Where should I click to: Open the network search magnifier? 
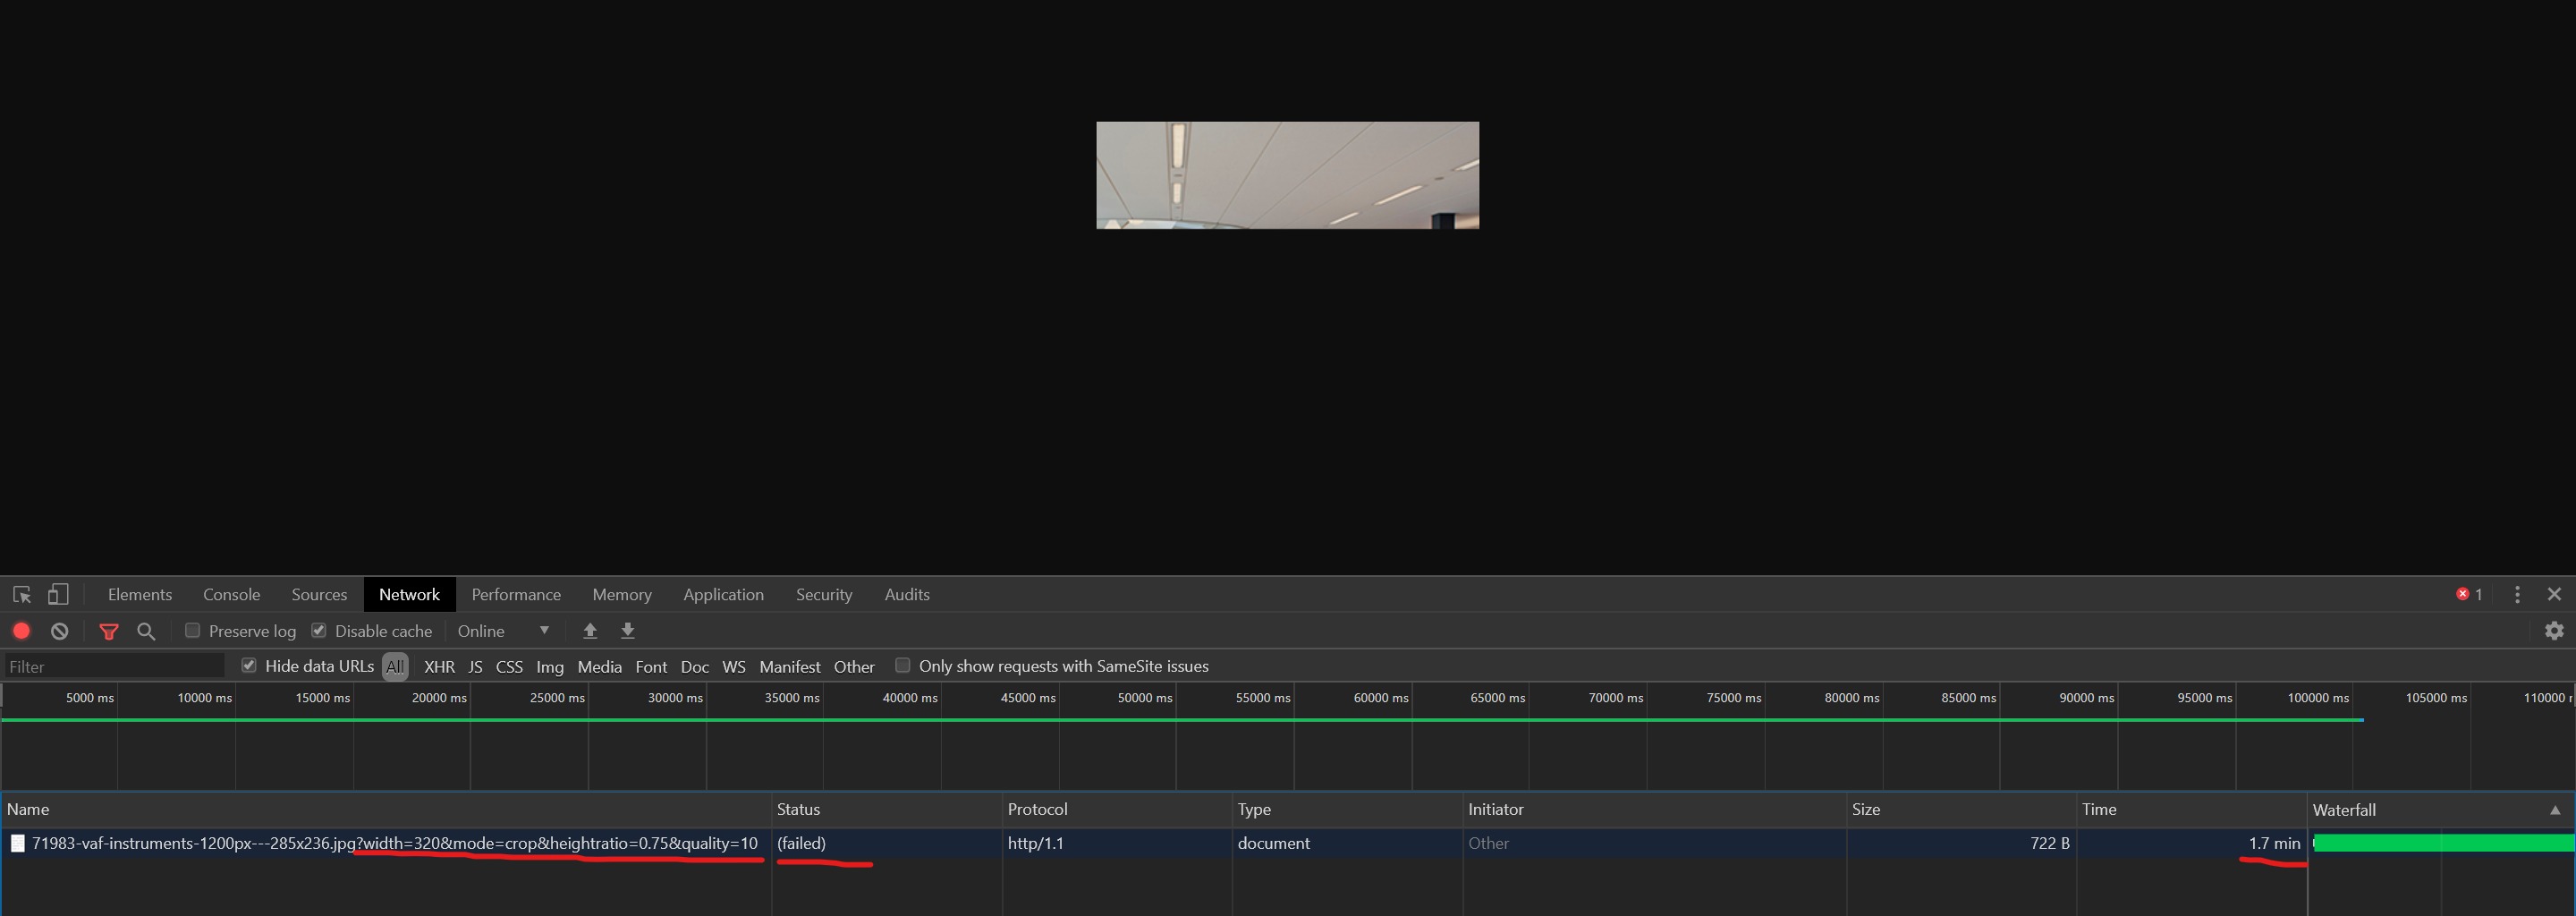point(146,631)
